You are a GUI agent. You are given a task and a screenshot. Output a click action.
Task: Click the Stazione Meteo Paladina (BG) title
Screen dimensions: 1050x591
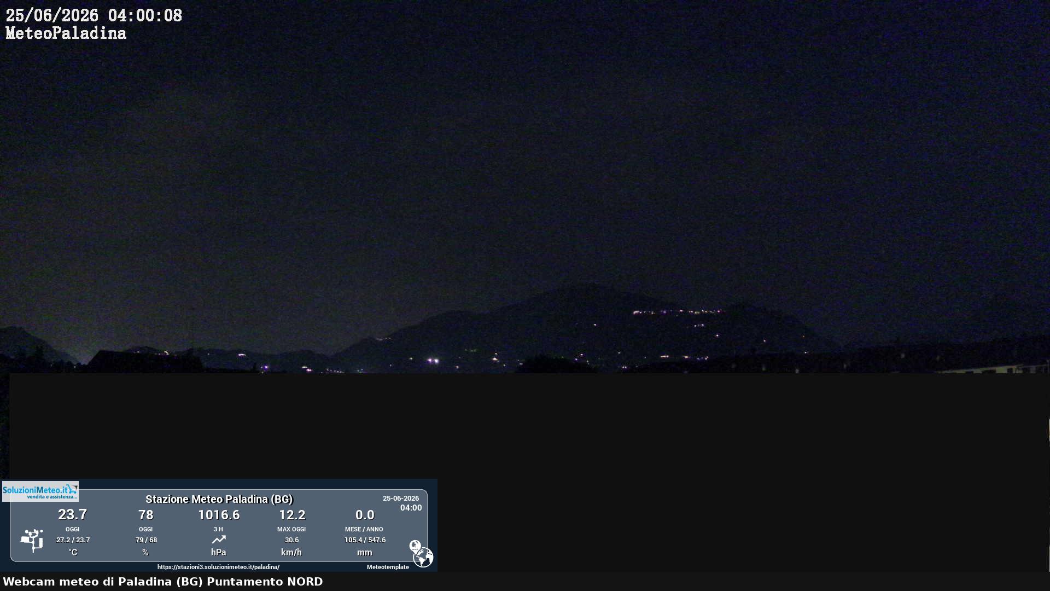(219, 499)
